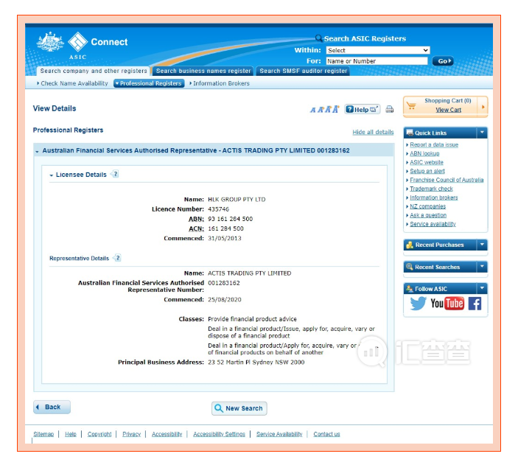This screenshot has height=462, width=518.
Task: Click the Name or Number input field
Action: (x=377, y=61)
